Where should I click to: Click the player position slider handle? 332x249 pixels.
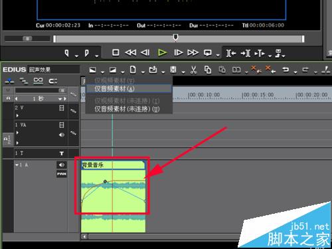[x=175, y=37]
